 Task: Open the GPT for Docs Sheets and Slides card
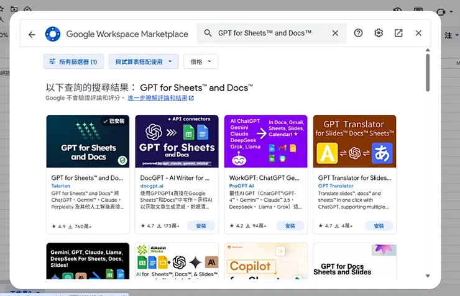[x=355, y=261]
